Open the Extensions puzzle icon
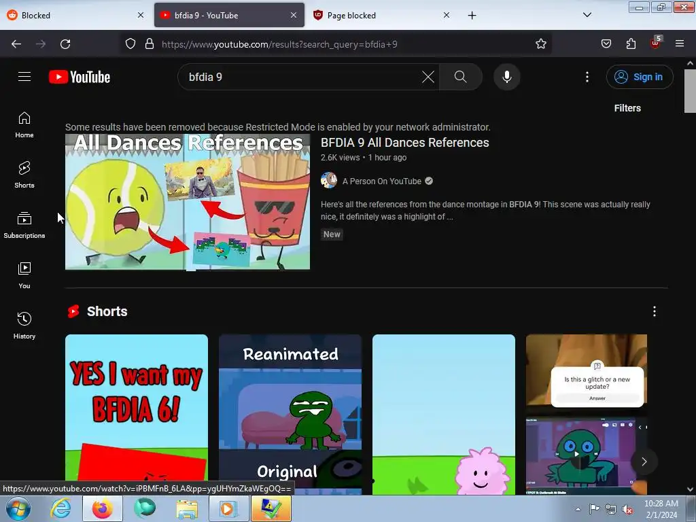 631,43
